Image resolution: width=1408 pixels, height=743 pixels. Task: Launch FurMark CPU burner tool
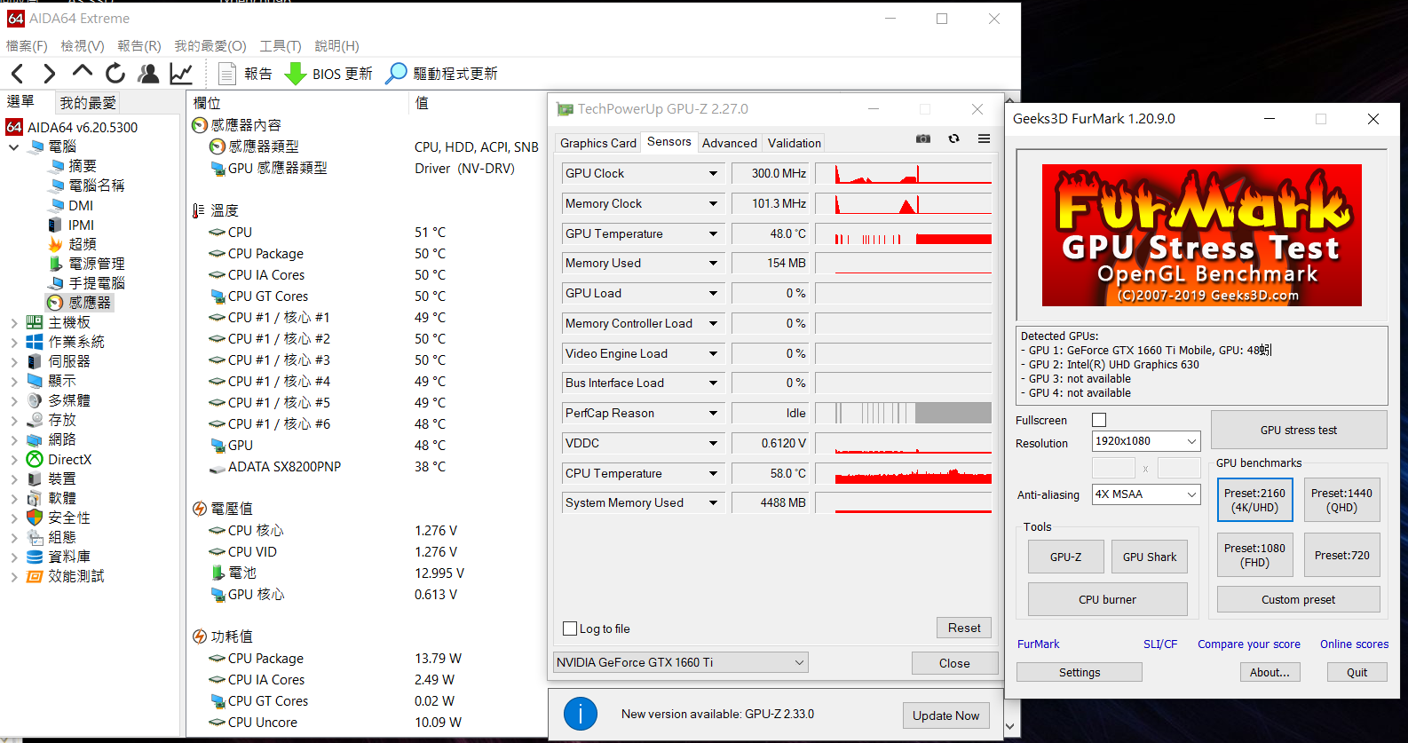pyautogui.click(x=1107, y=599)
